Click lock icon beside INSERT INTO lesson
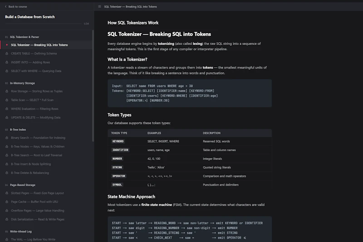 tap(7, 62)
